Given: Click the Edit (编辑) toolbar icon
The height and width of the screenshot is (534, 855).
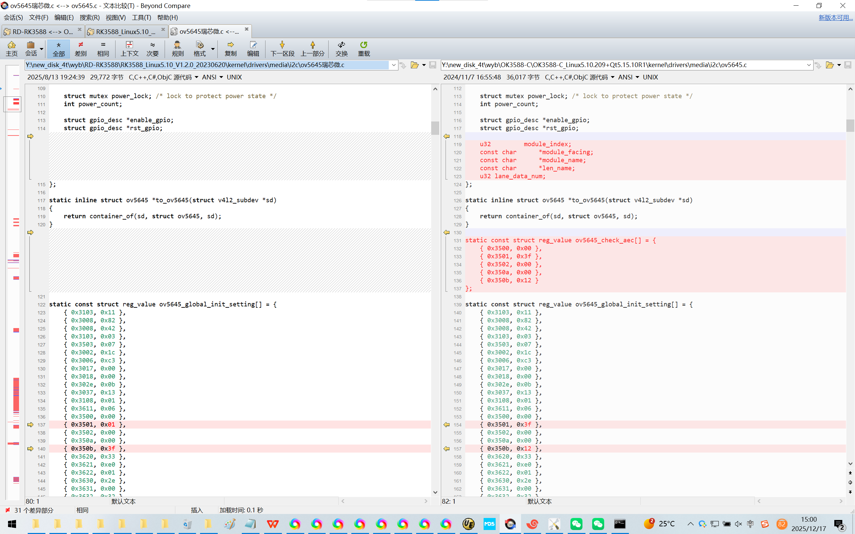Looking at the screenshot, I should coord(253,48).
